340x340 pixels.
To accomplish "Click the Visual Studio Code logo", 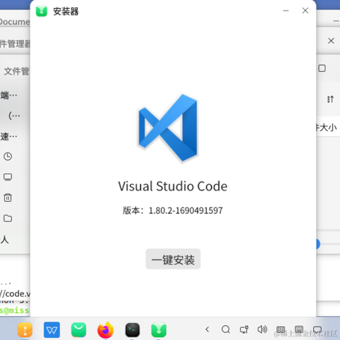I will click(x=168, y=127).
